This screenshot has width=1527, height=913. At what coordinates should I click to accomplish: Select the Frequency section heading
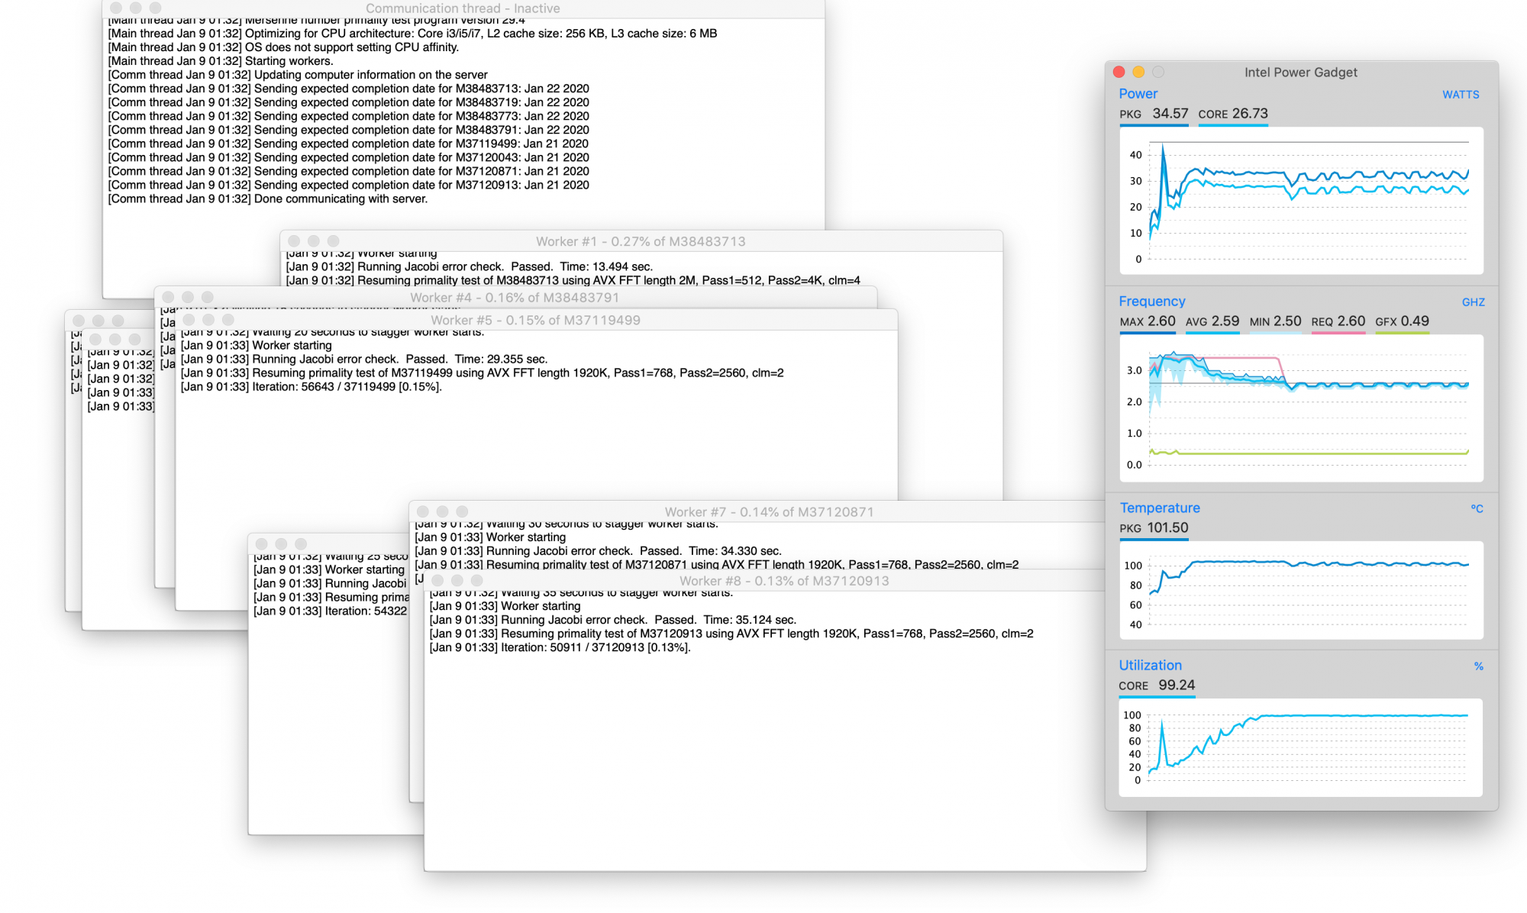[1151, 302]
